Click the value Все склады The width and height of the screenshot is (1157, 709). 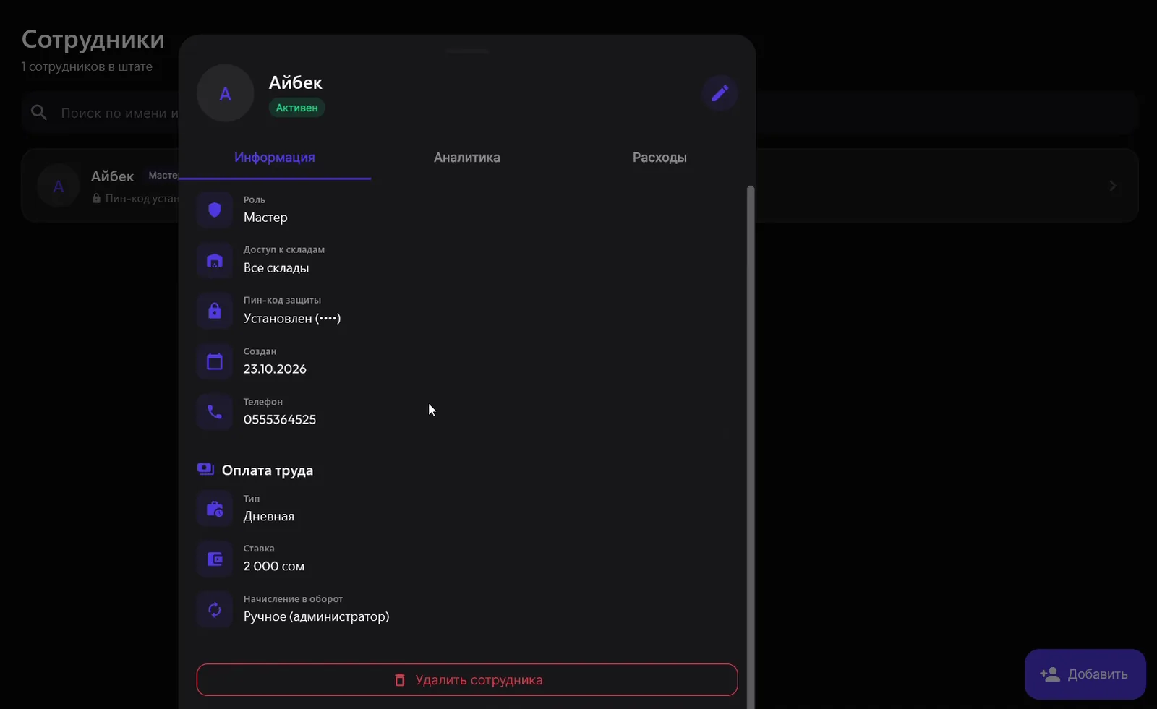pyautogui.click(x=276, y=267)
